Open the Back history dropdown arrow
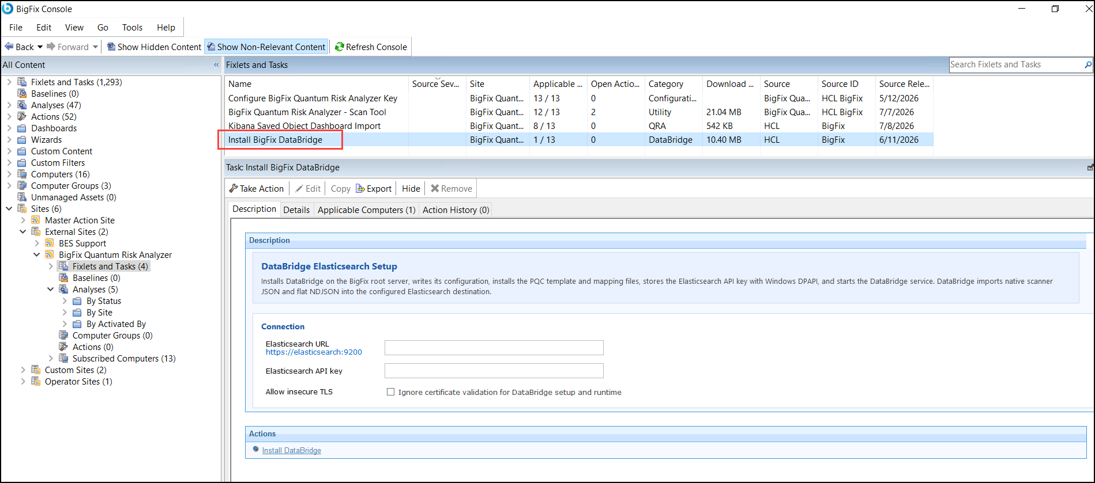 click(x=40, y=47)
